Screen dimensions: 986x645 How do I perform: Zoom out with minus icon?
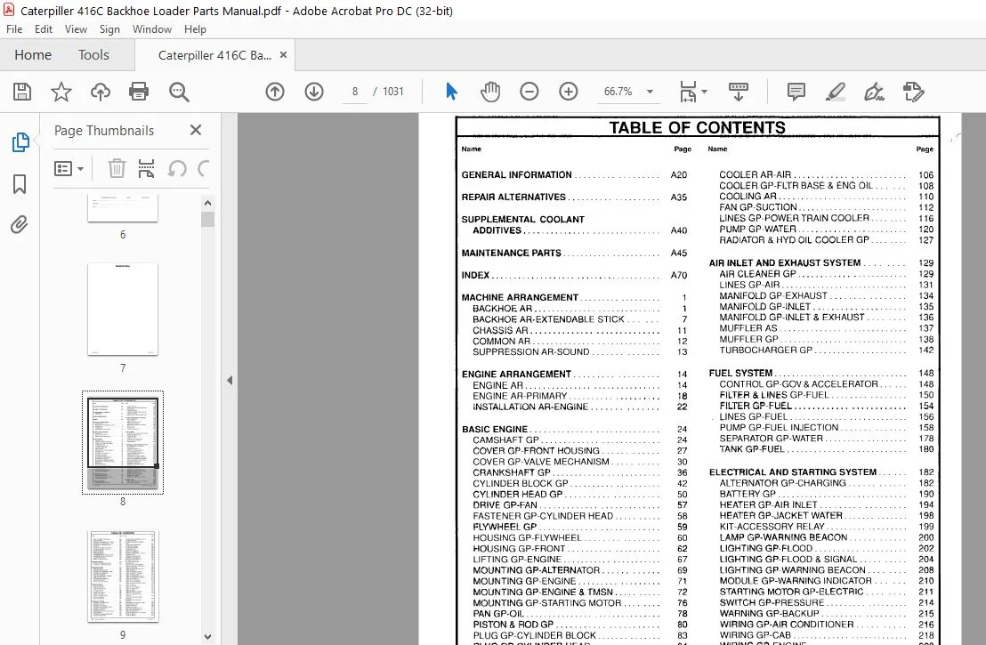click(529, 92)
